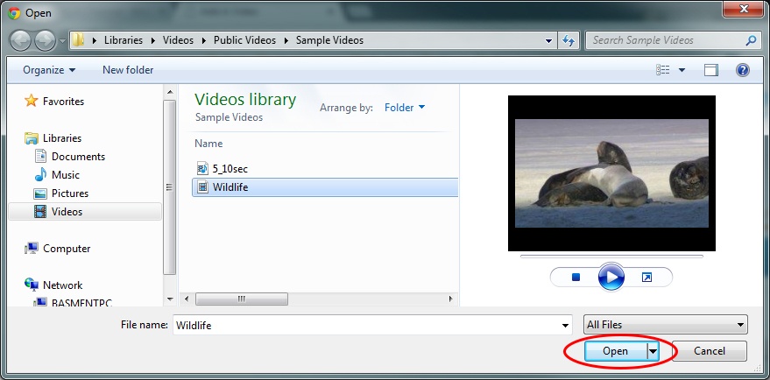
Task: Click the navigation pane scroll down arrow
Action: click(x=170, y=299)
